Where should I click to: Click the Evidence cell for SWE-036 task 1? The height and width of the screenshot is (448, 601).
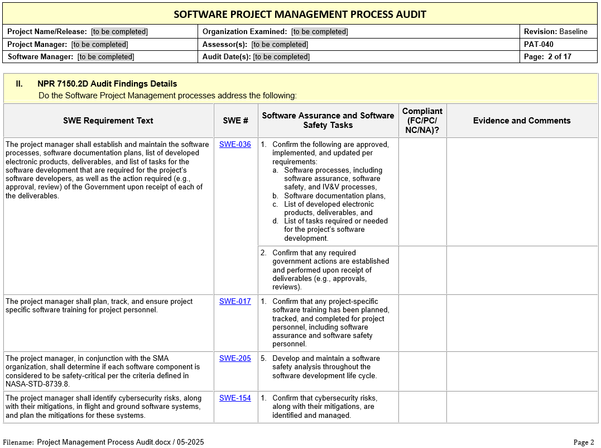tap(522, 192)
